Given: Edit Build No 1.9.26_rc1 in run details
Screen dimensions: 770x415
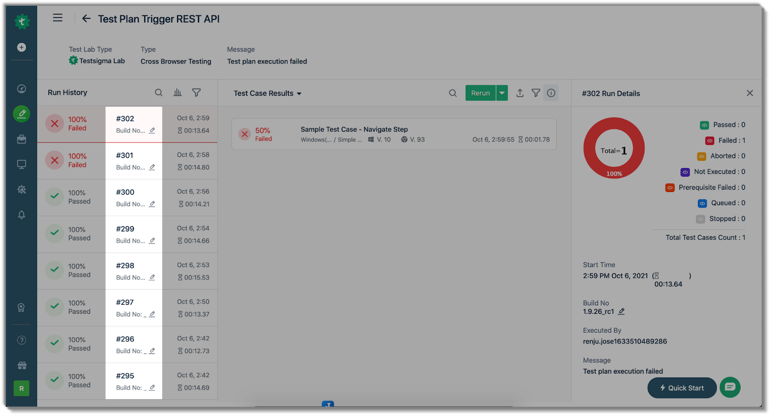Looking at the screenshot, I should (621, 311).
